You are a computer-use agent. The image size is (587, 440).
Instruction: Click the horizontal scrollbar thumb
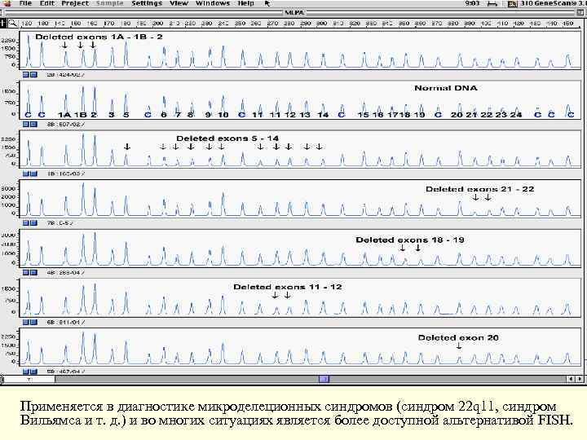click(x=324, y=379)
